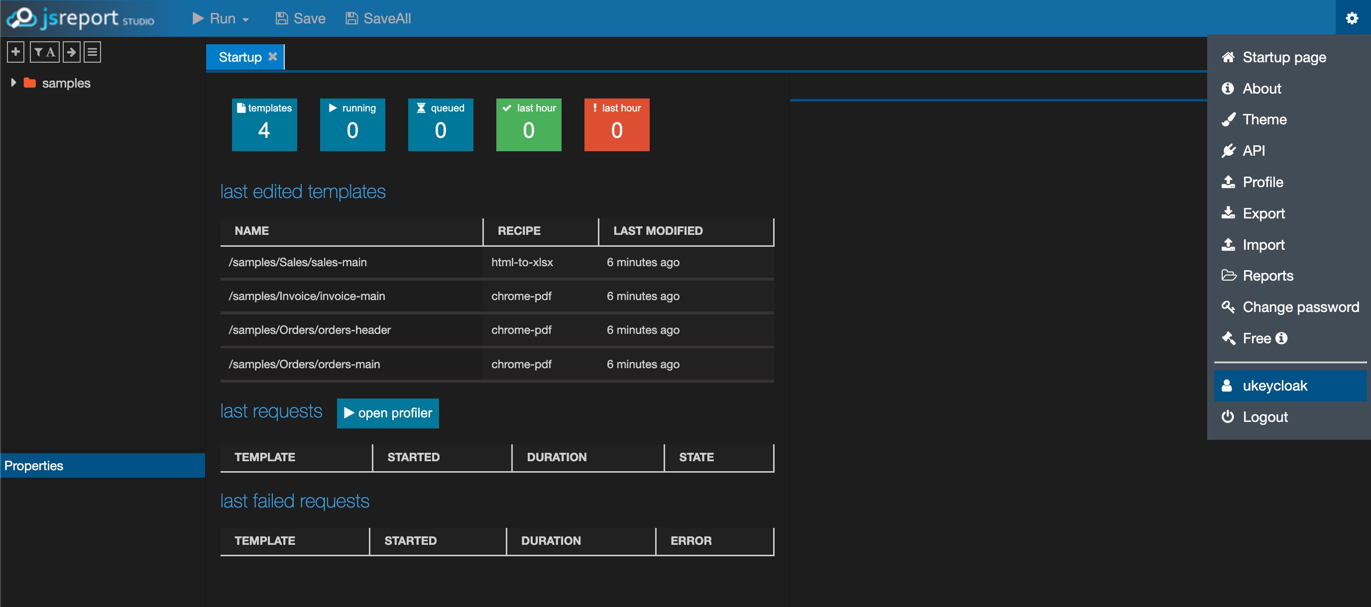Click the new entity plus icon
This screenshot has width=1371, height=607.
click(x=15, y=52)
